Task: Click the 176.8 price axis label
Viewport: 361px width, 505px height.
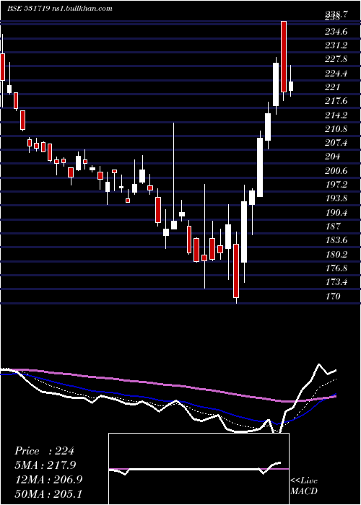Action: (x=336, y=268)
